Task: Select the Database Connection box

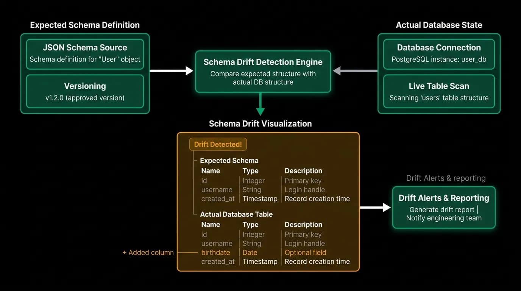Action: click(x=439, y=54)
